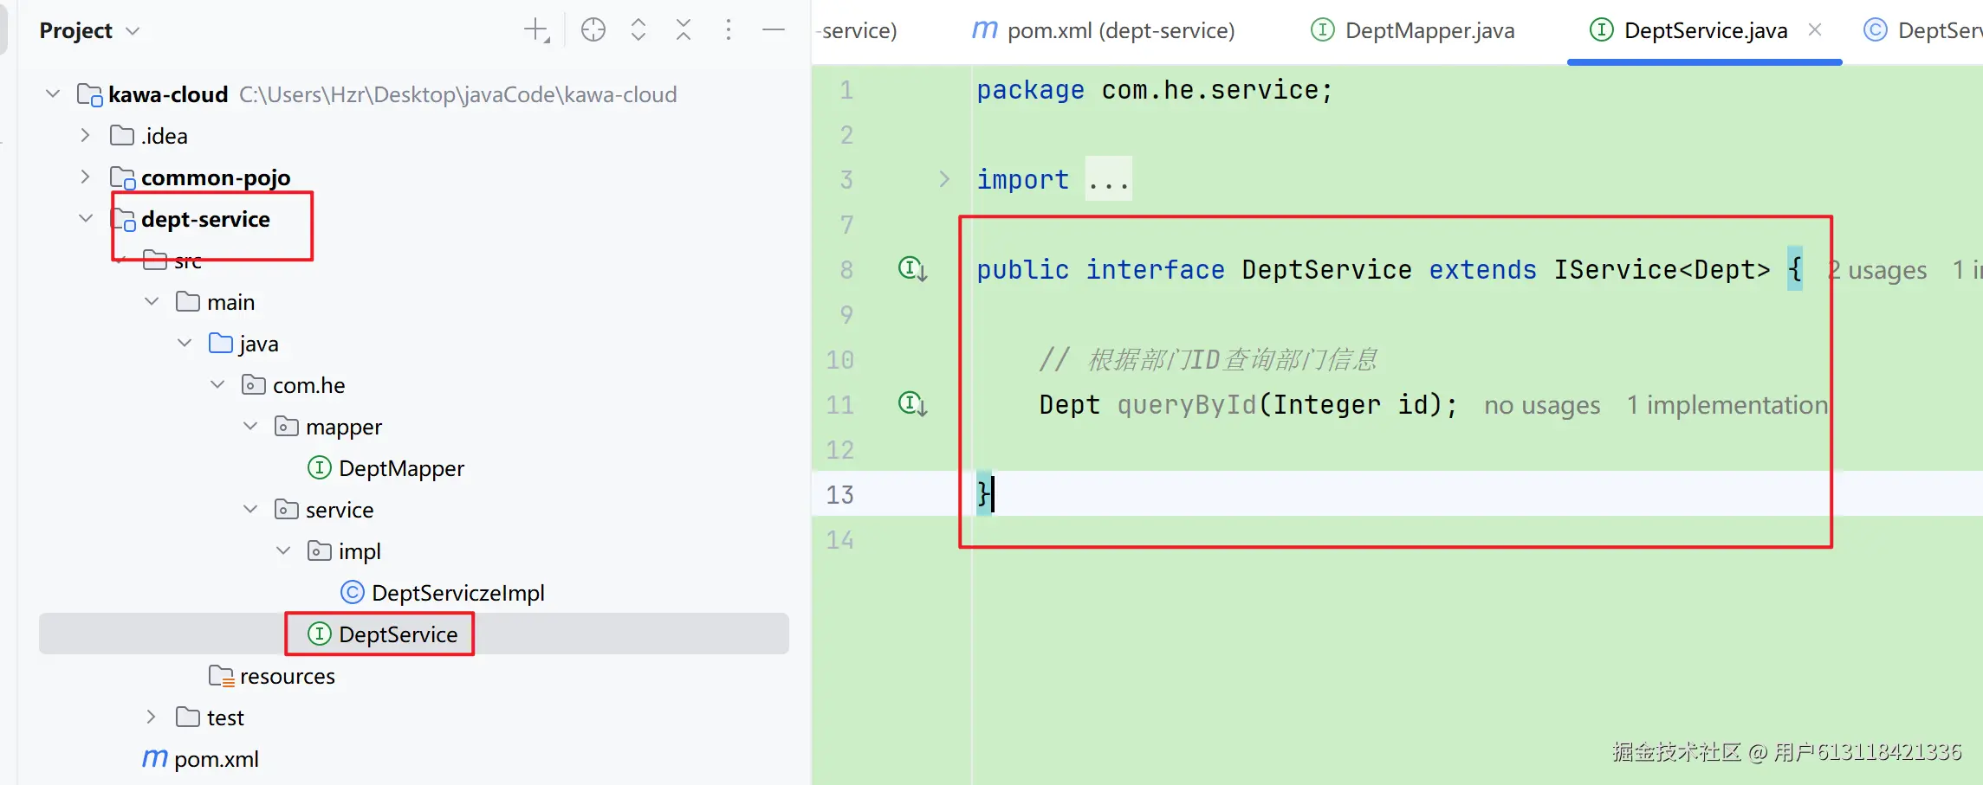Expand the test folder

(151, 717)
